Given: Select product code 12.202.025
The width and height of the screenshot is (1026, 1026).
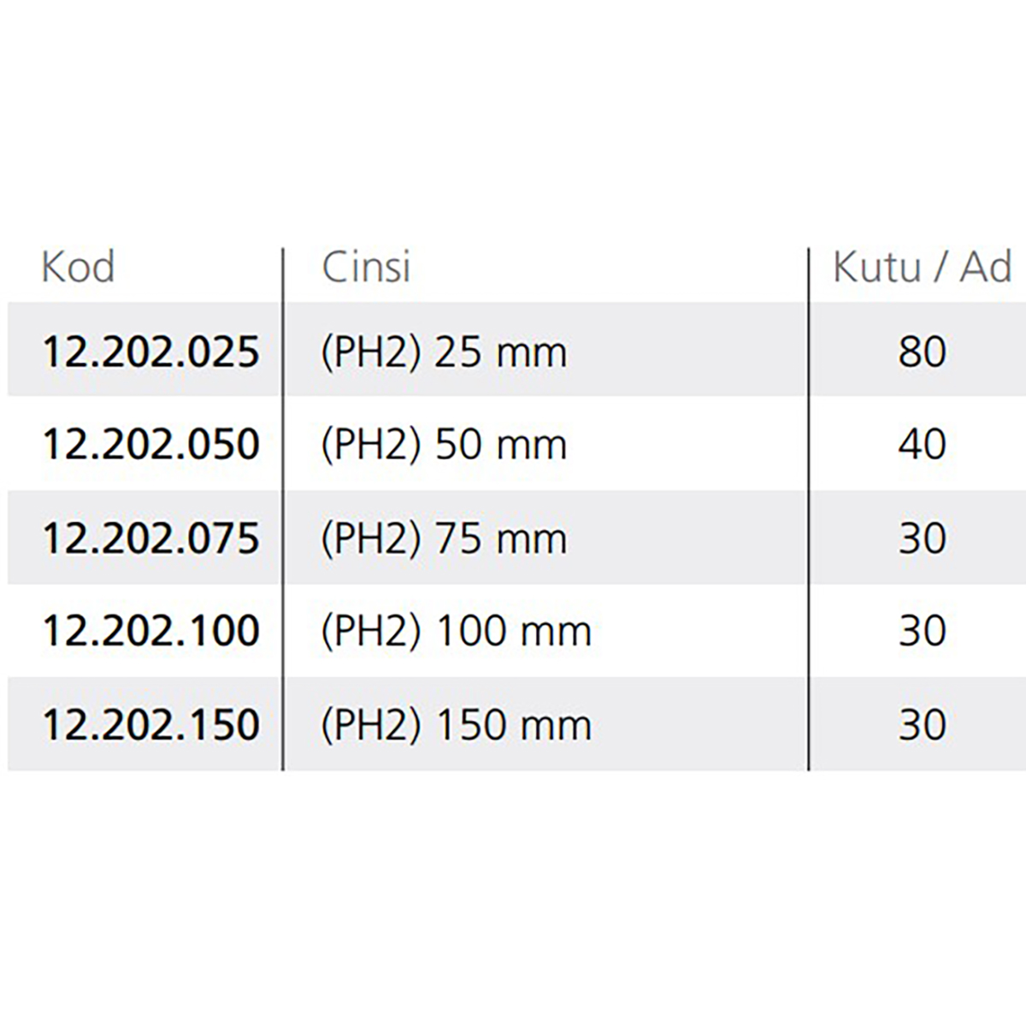Looking at the screenshot, I should coord(150,351).
